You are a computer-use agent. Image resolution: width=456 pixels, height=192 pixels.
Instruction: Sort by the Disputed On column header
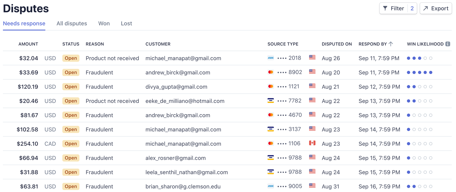[x=337, y=44]
